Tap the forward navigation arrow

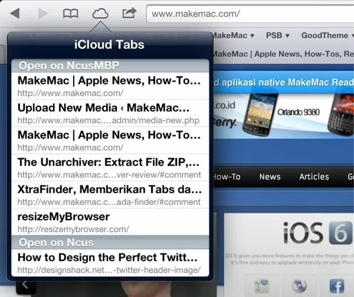[43, 13]
